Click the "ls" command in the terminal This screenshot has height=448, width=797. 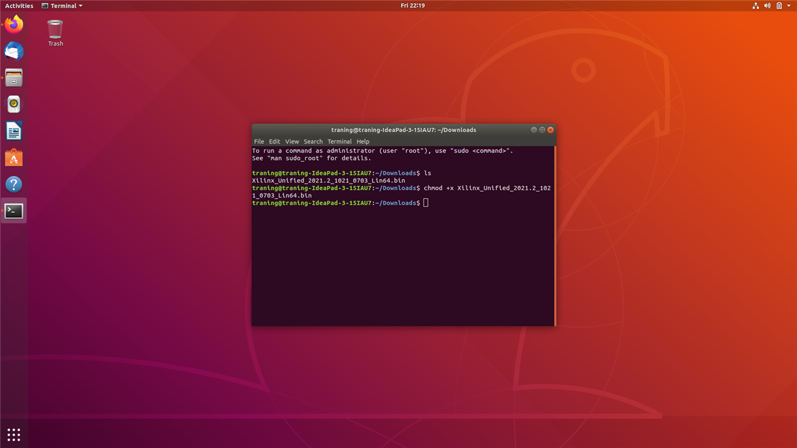point(428,173)
